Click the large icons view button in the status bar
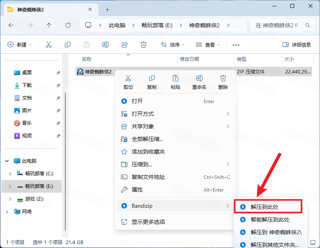The image size is (320, 248). [313, 242]
